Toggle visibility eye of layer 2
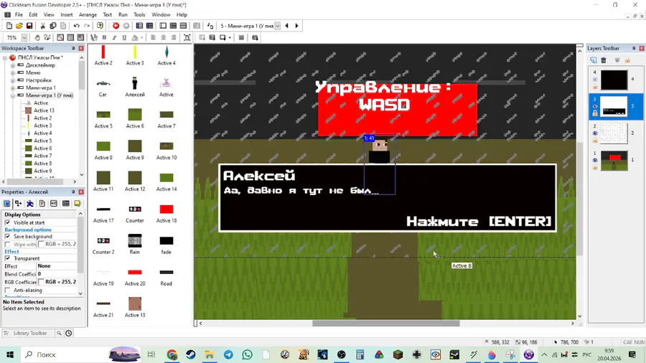Screen dimensions: 646x363 [x=595, y=133]
